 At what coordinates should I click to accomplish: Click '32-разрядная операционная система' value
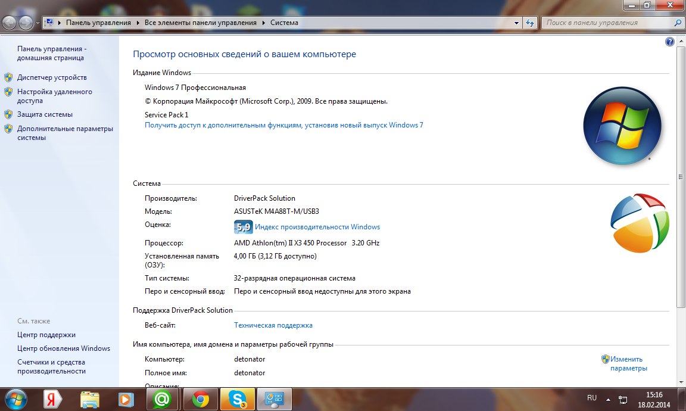point(294,278)
